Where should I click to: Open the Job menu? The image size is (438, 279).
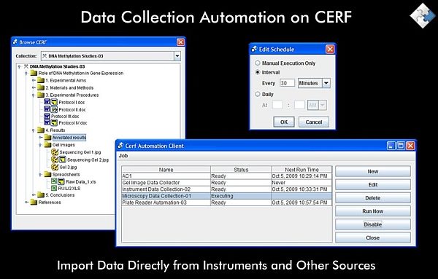pyautogui.click(x=123, y=156)
